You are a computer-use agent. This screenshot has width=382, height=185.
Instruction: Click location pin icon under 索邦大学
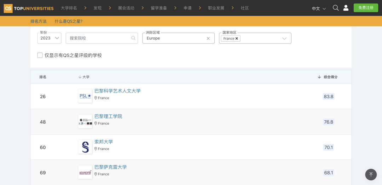(x=96, y=149)
